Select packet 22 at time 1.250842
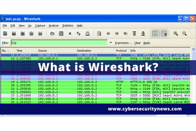This screenshot has width=196, height=131. [x=95, y=92]
